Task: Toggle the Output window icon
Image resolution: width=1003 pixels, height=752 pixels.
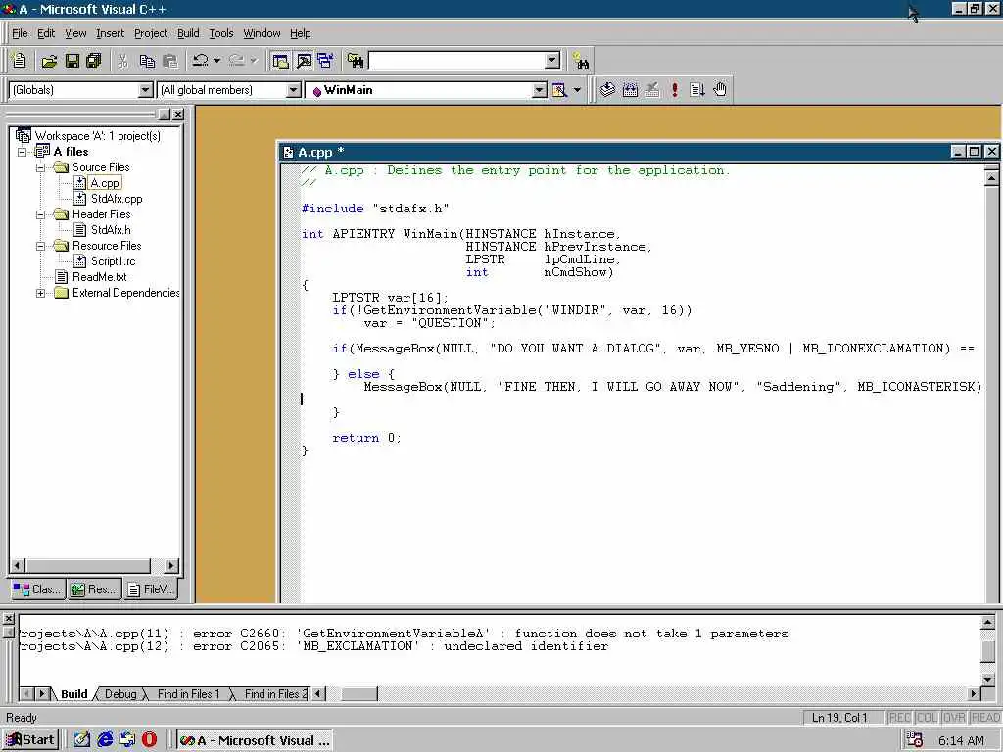Action: click(304, 61)
